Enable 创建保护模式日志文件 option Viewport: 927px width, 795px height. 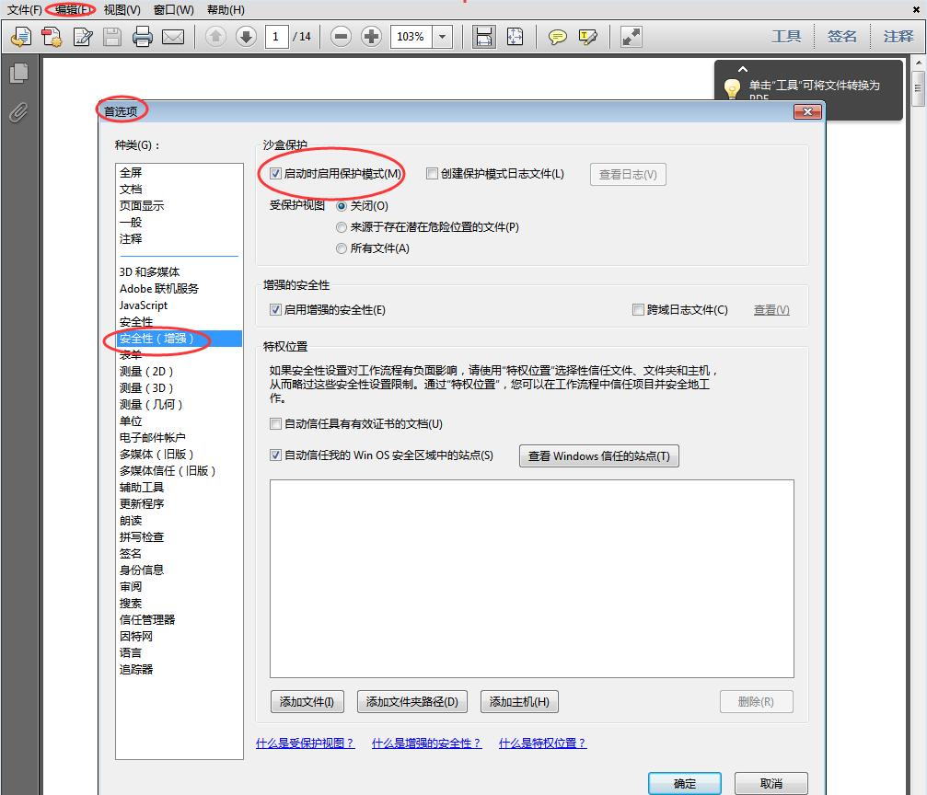[x=432, y=173]
